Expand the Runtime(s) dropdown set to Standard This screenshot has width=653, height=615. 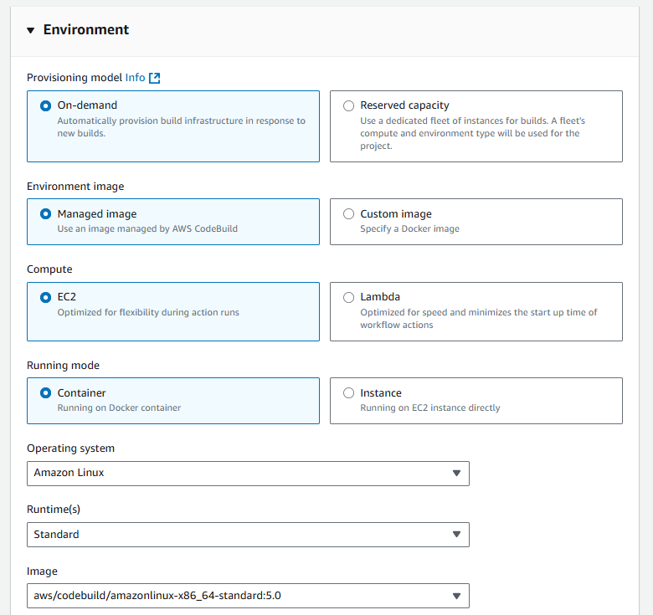point(248,535)
